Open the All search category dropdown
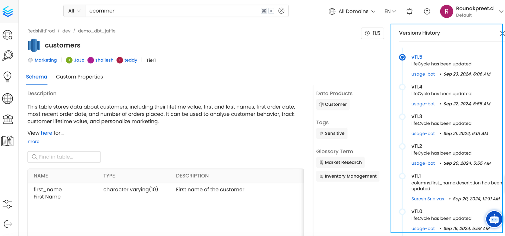 [x=74, y=11]
